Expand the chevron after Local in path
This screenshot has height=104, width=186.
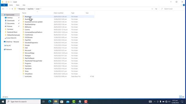[41, 9]
